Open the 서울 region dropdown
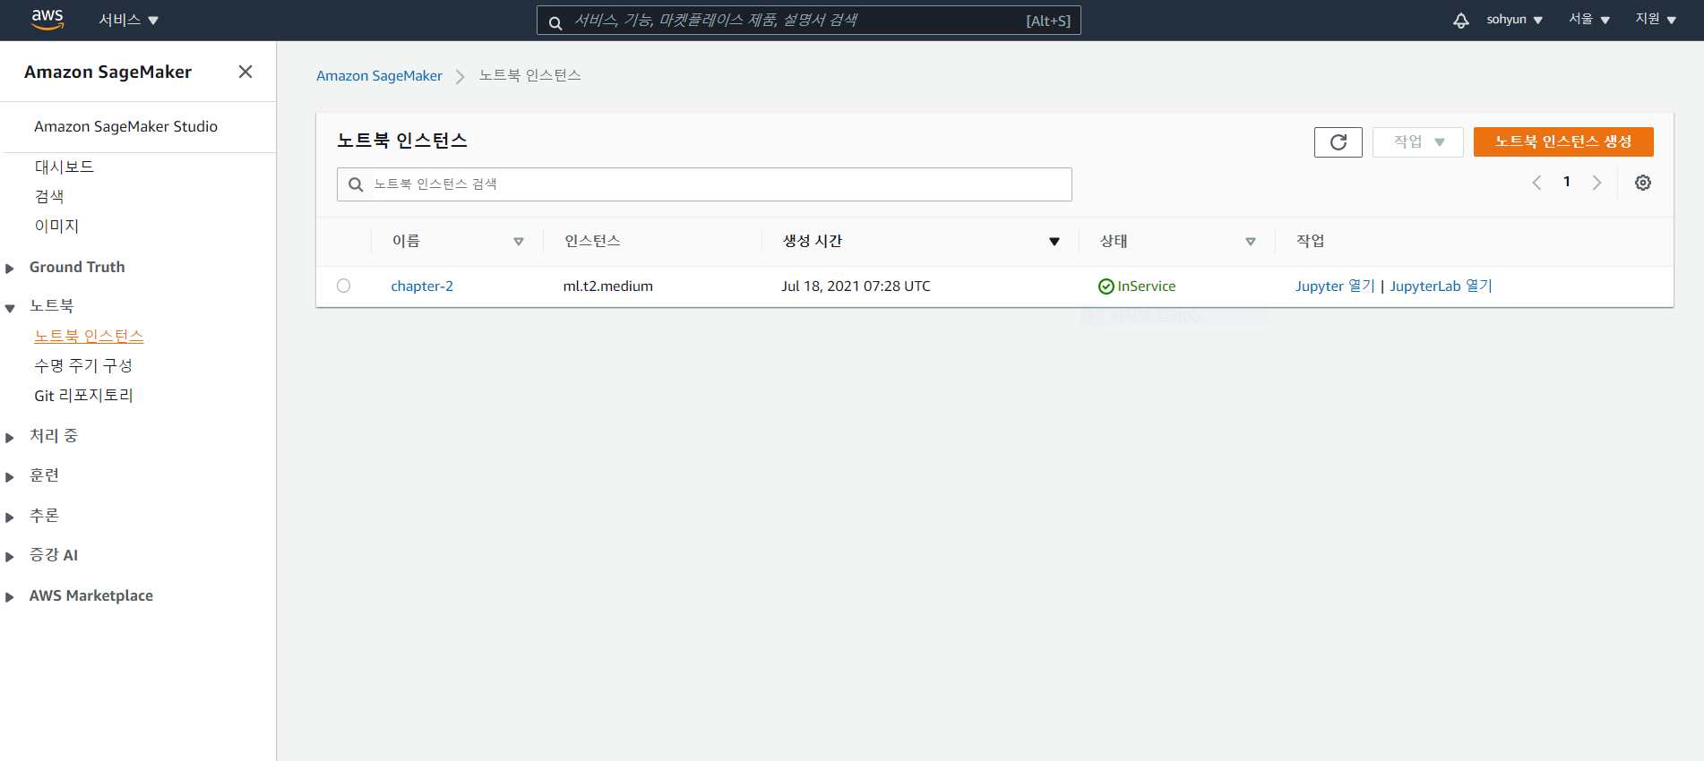This screenshot has height=761, width=1704. (x=1589, y=20)
